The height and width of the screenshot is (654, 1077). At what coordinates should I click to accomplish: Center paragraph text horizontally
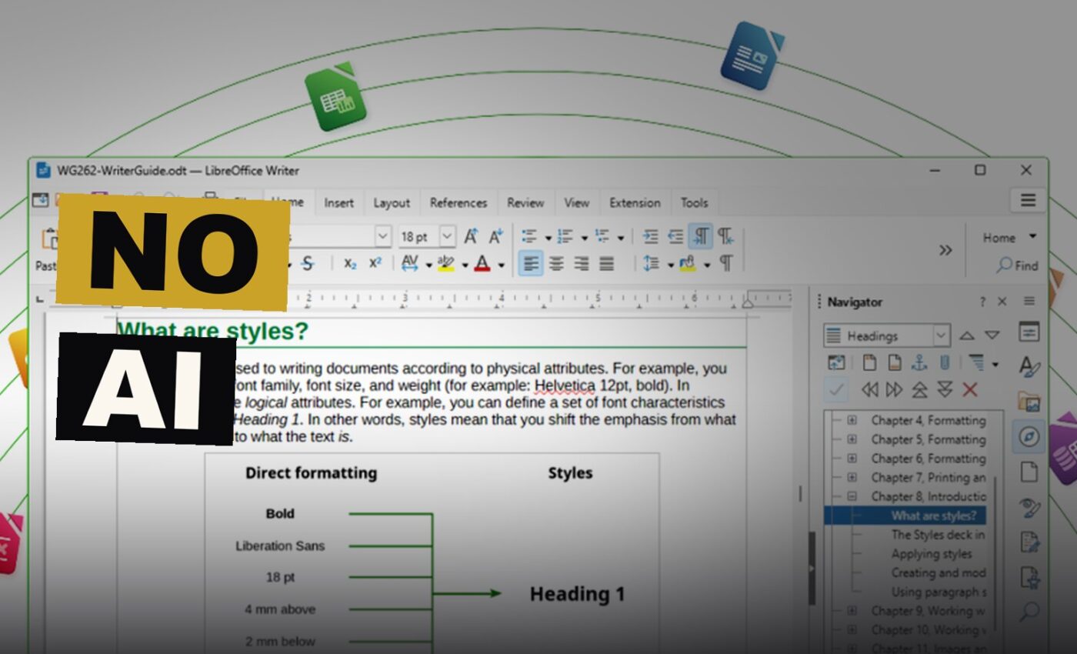[556, 264]
